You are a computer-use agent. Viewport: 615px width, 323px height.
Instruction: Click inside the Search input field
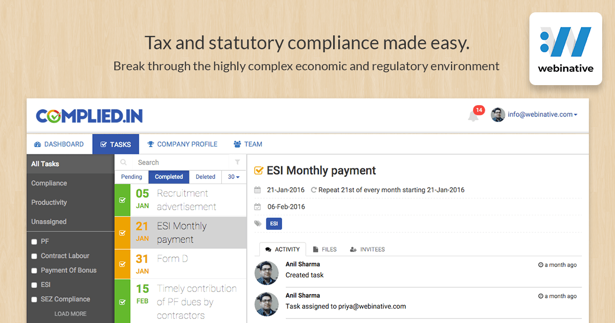click(159, 162)
